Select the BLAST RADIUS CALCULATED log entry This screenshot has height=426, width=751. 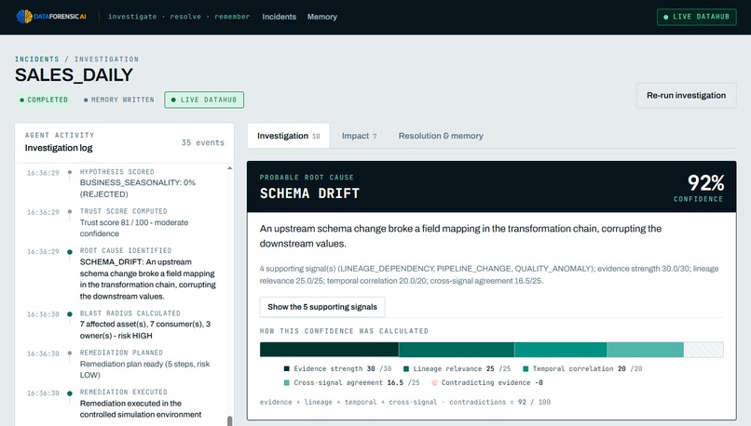(x=122, y=325)
